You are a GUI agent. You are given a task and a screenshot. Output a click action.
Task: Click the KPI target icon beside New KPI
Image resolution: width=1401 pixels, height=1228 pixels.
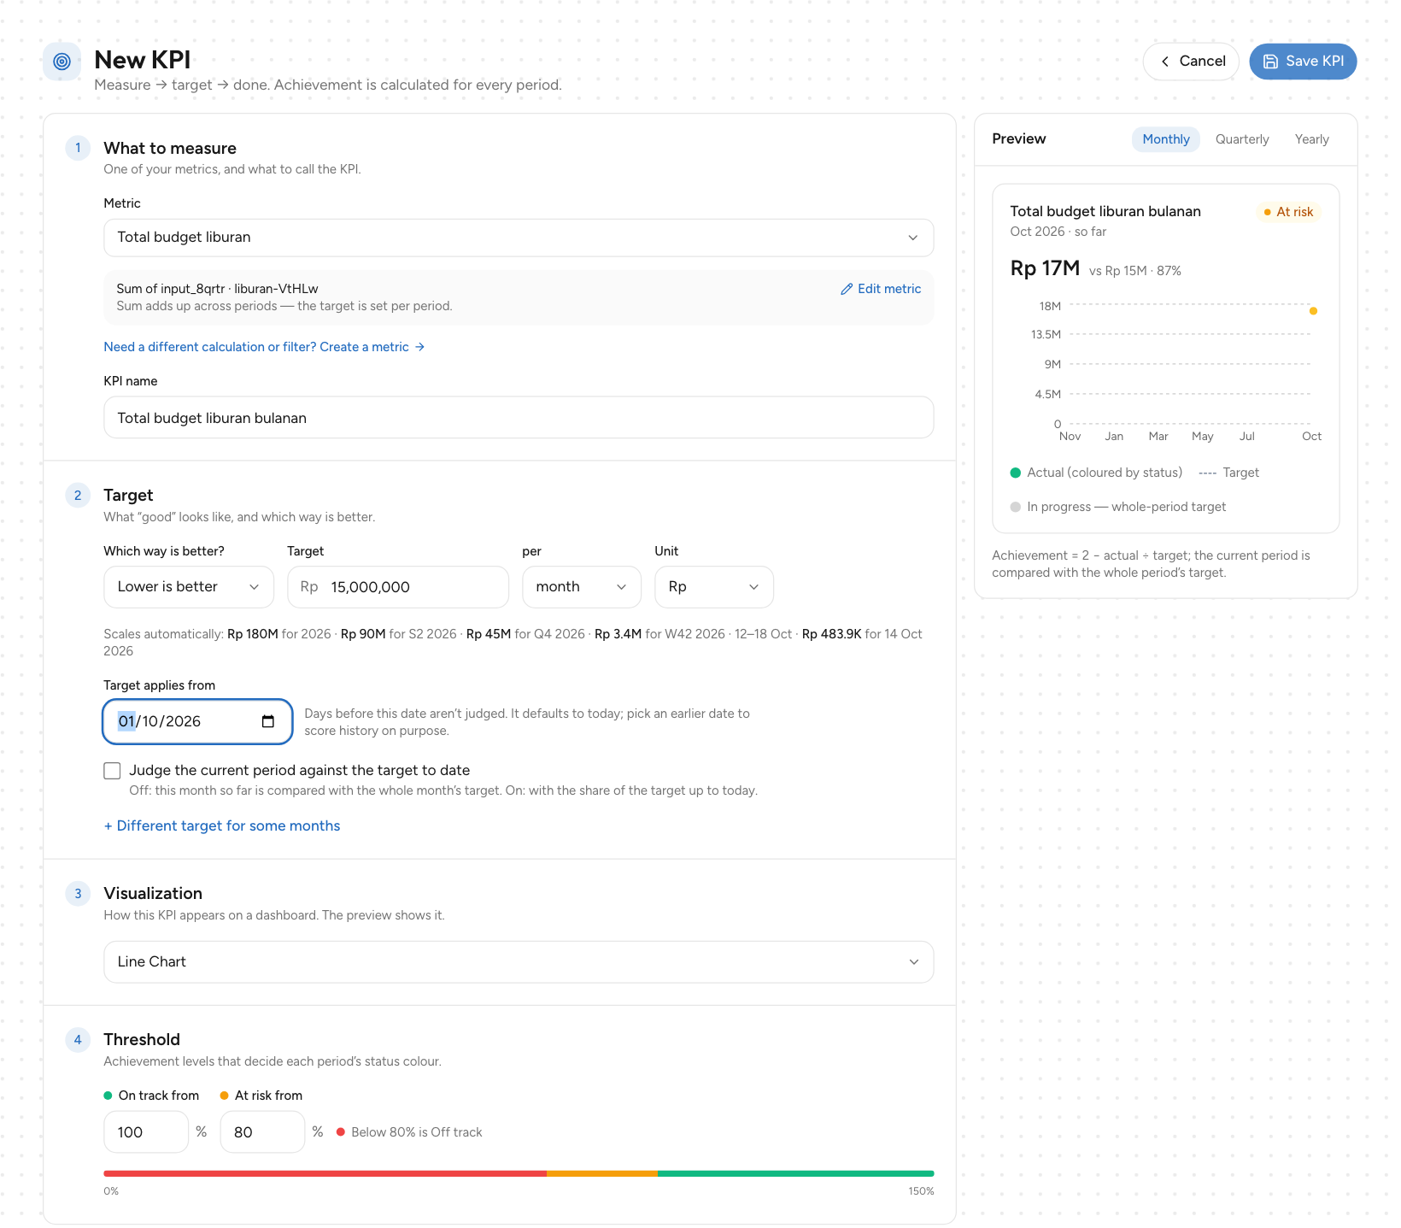[x=62, y=62]
